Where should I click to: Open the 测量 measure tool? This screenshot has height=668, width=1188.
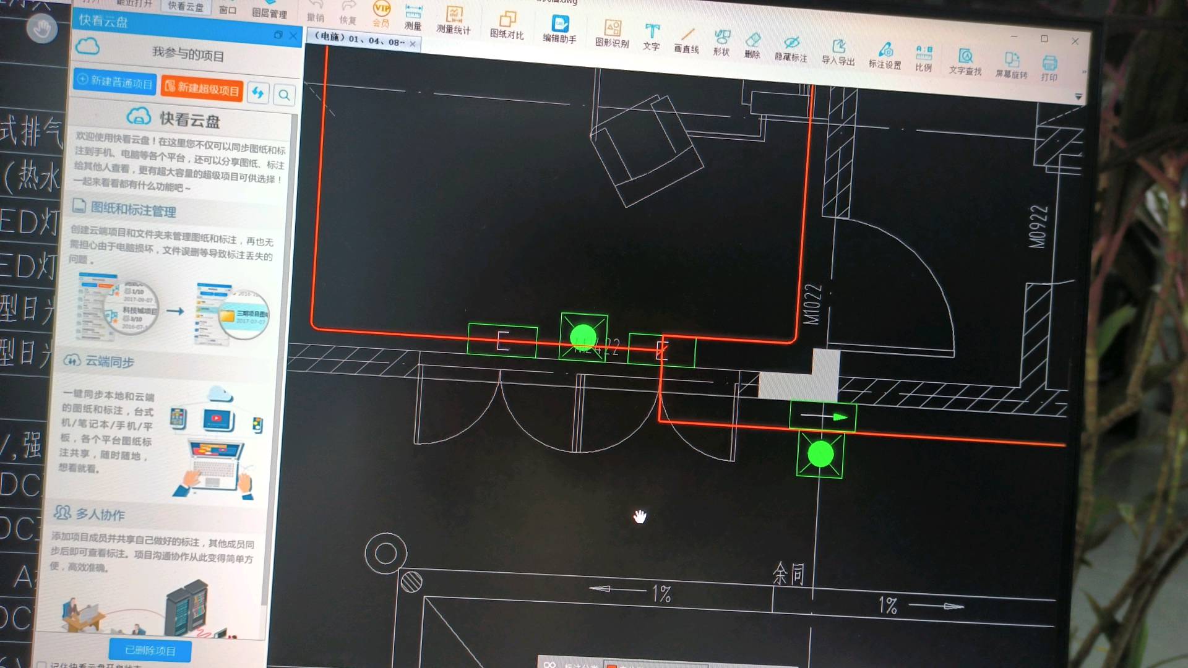[x=413, y=17]
